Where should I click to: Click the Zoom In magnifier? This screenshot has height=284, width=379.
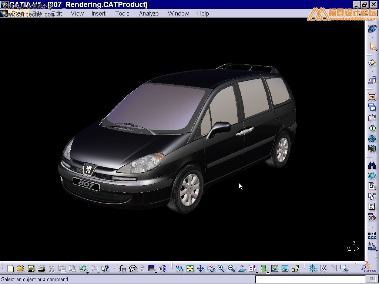tap(221, 268)
